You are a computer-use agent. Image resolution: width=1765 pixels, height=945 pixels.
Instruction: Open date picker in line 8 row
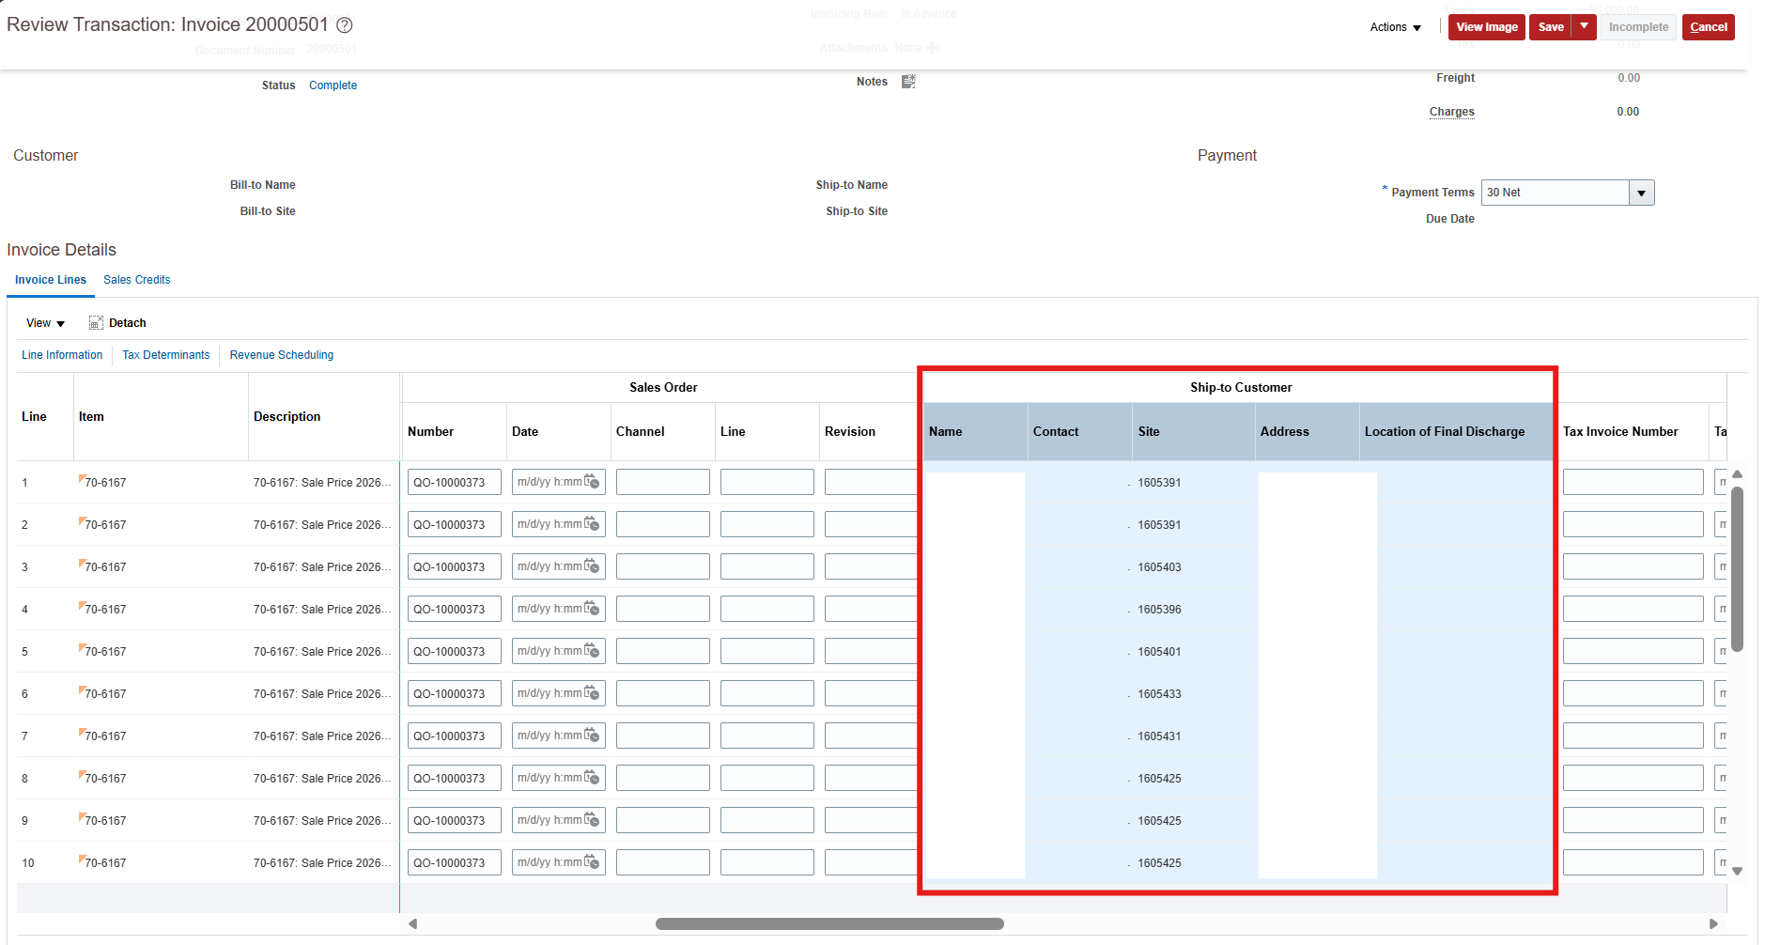[592, 778]
